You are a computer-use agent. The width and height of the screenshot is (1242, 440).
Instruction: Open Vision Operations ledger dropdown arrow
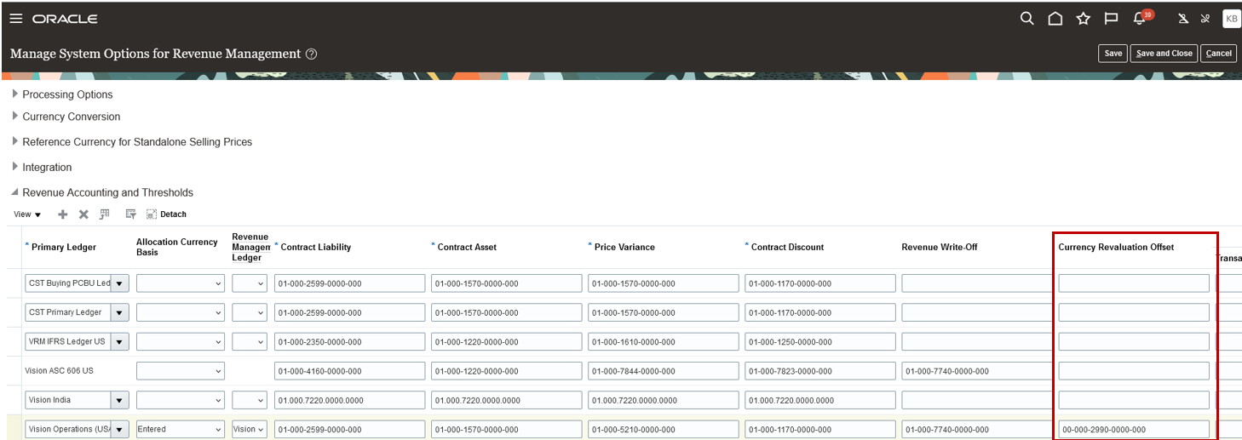pyautogui.click(x=120, y=429)
